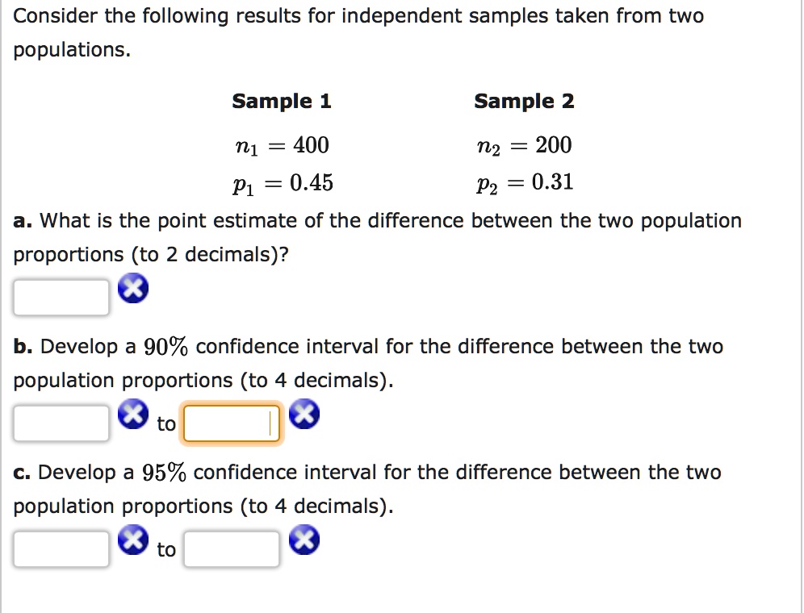Click the word 'to' in the part c row
The image size is (804, 613).
click(x=166, y=550)
